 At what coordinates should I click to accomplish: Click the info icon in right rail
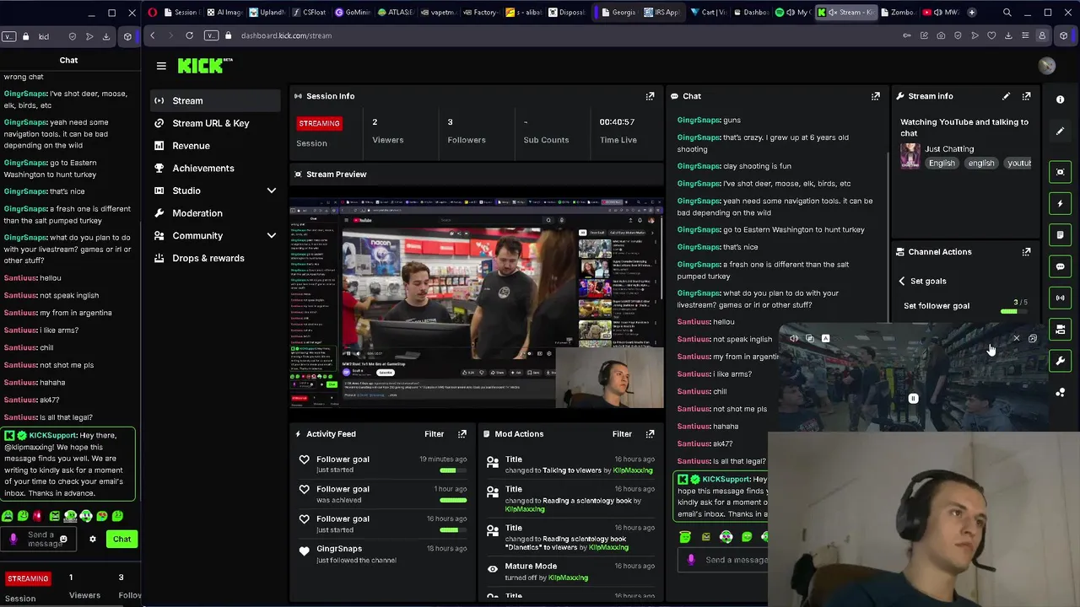tap(1061, 99)
